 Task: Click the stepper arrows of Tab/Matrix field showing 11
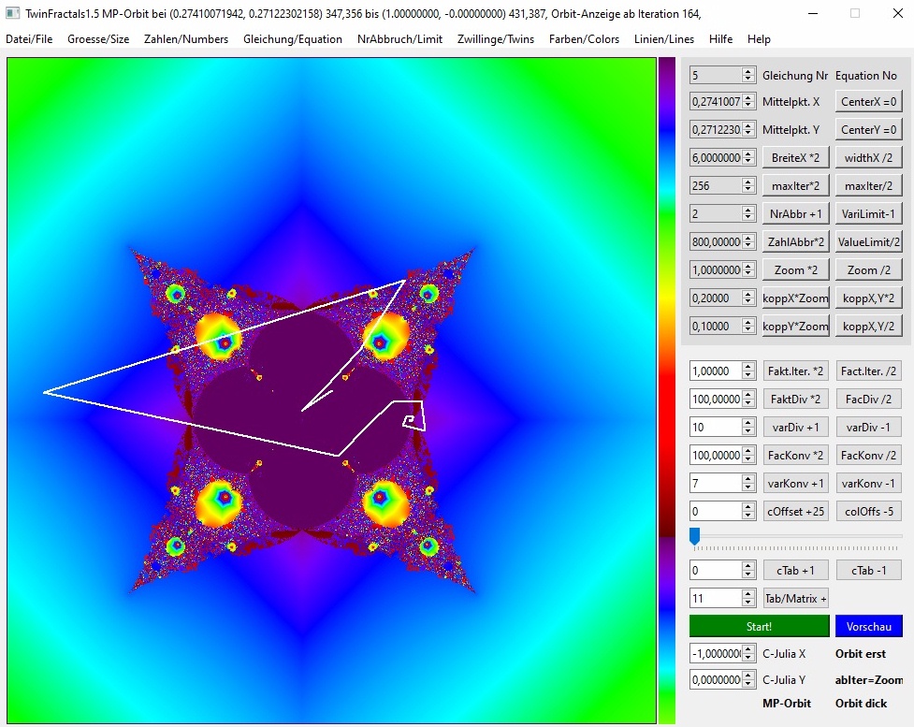[x=748, y=598]
